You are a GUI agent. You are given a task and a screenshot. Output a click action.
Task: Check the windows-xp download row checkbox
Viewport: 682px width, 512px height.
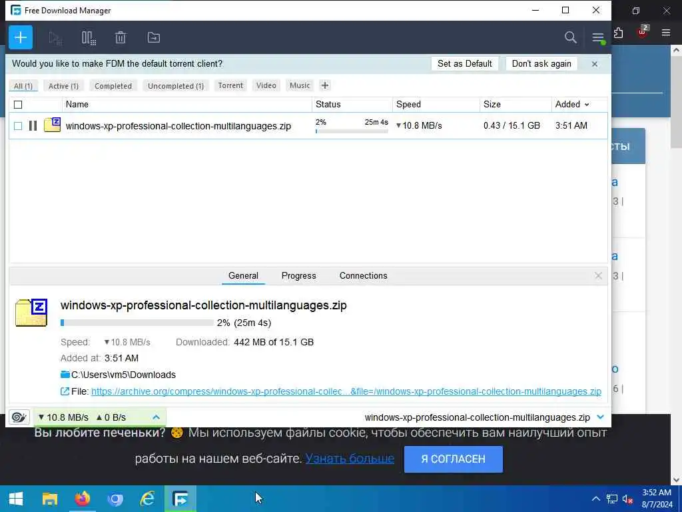pyautogui.click(x=18, y=126)
